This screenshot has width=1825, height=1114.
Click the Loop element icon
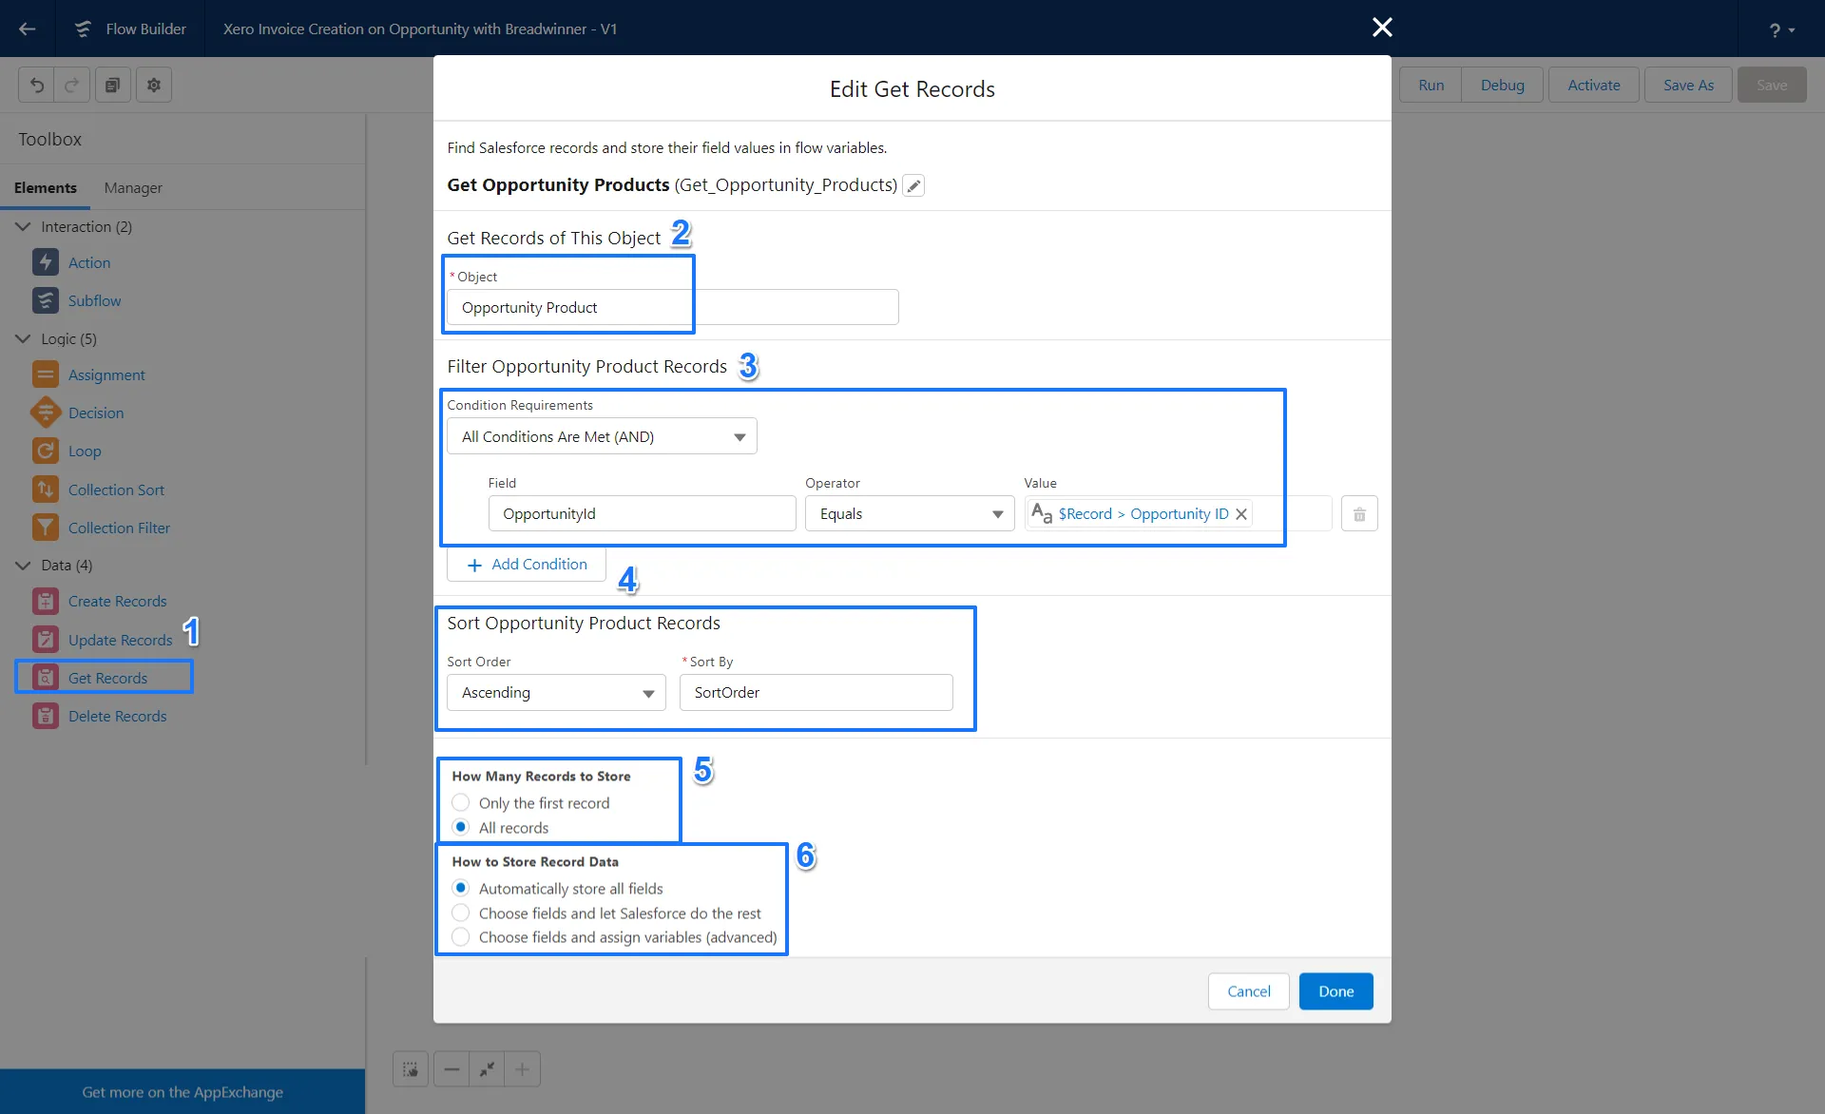pos(45,451)
